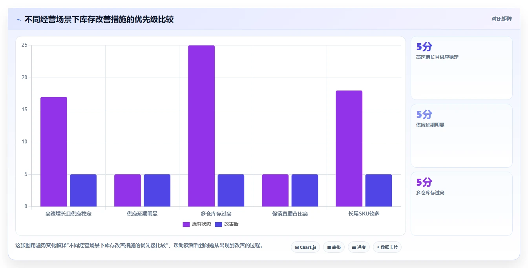The width and height of the screenshot is (528, 268).
Task: Click the y-axis value 10
Action: point(24,142)
